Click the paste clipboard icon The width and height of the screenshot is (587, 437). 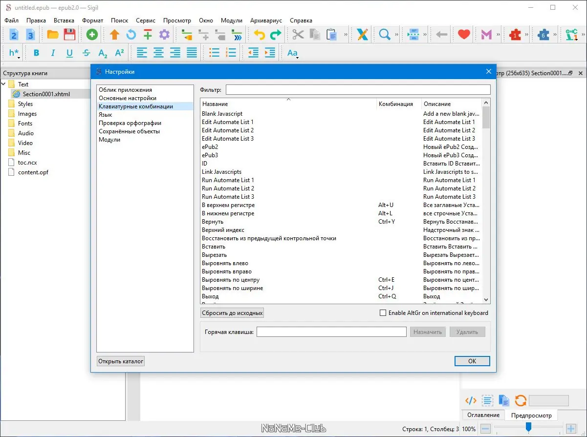click(331, 35)
